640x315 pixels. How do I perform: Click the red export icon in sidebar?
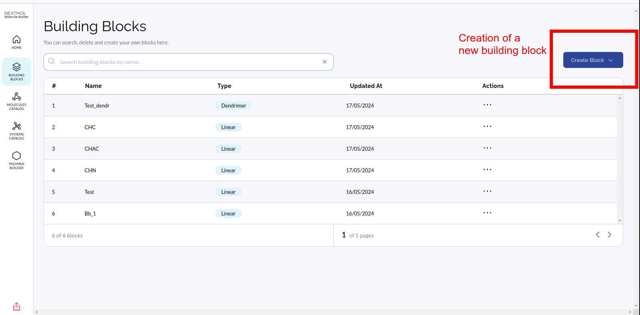tap(16, 307)
